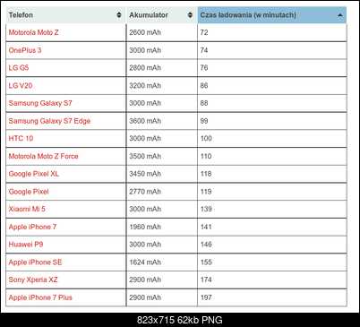The height and width of the screenshot is (327, 360).
Task: Click the 823x715 62kb PNG caption
Action: tap(180, 320)
